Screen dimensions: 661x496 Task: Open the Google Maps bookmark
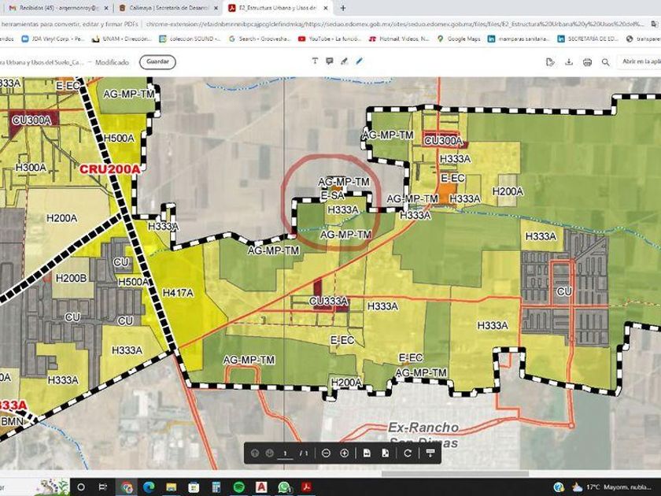click(x=459, y=38)
